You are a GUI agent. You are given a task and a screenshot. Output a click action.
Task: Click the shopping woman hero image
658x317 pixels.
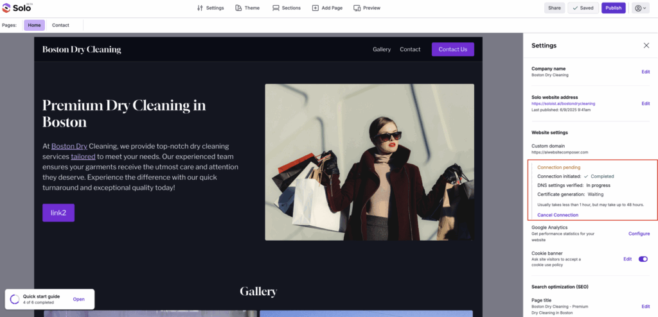pos(369,162)
